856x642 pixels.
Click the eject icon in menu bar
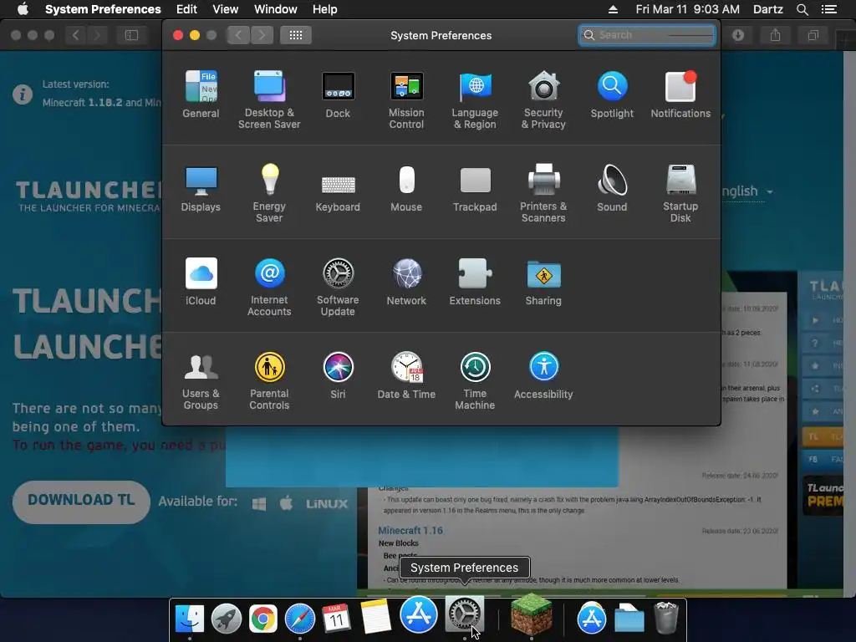[613, 9]
